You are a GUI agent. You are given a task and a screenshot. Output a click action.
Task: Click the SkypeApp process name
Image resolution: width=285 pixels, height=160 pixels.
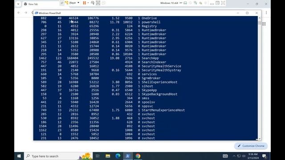(x=149, y=90)
